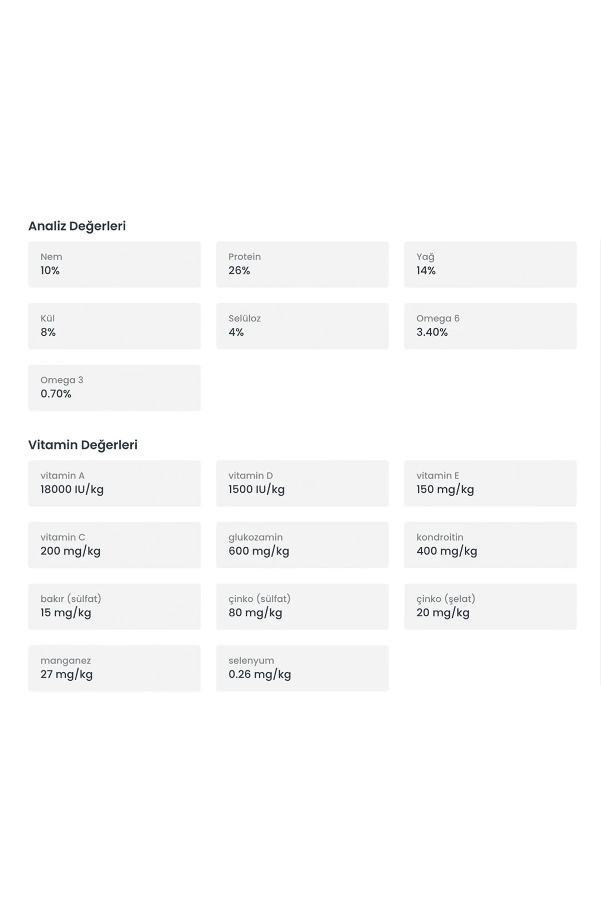Viewport: 601px width, 902px height.
Task: Click the vitamin C 200 mg/kg card
Action: coord(114,545)
